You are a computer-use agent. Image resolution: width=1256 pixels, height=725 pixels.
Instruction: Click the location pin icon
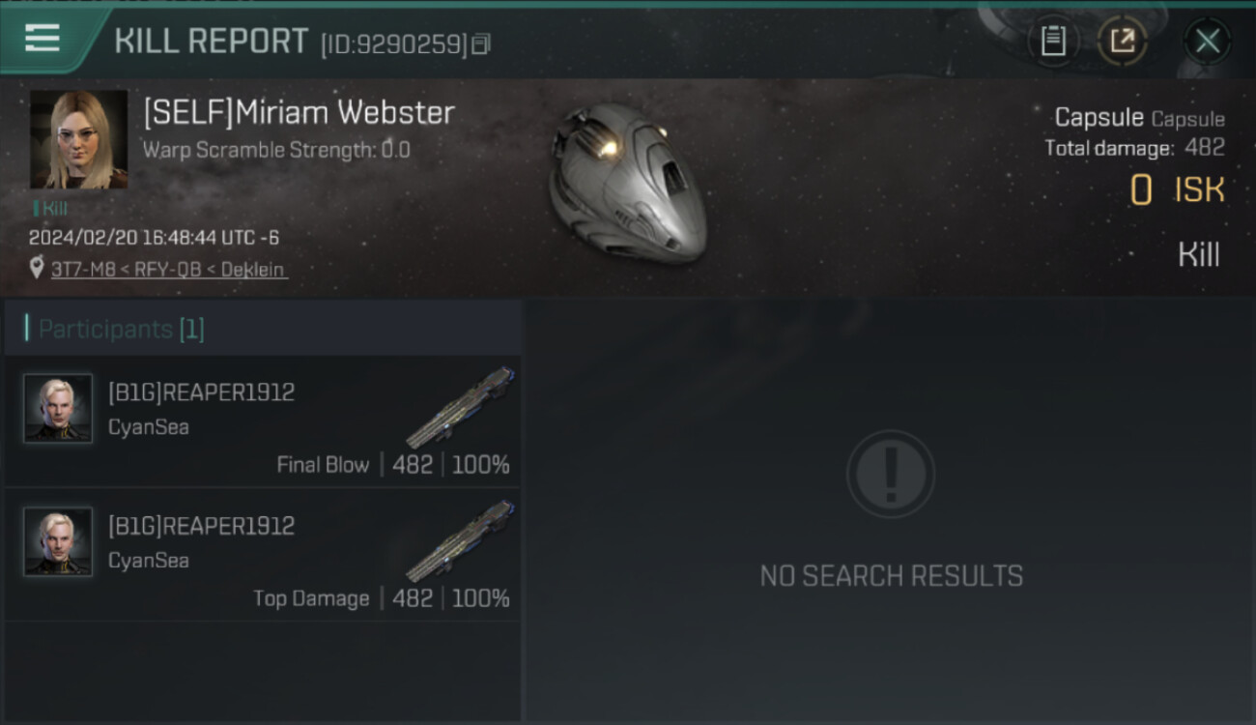point(37,269)
